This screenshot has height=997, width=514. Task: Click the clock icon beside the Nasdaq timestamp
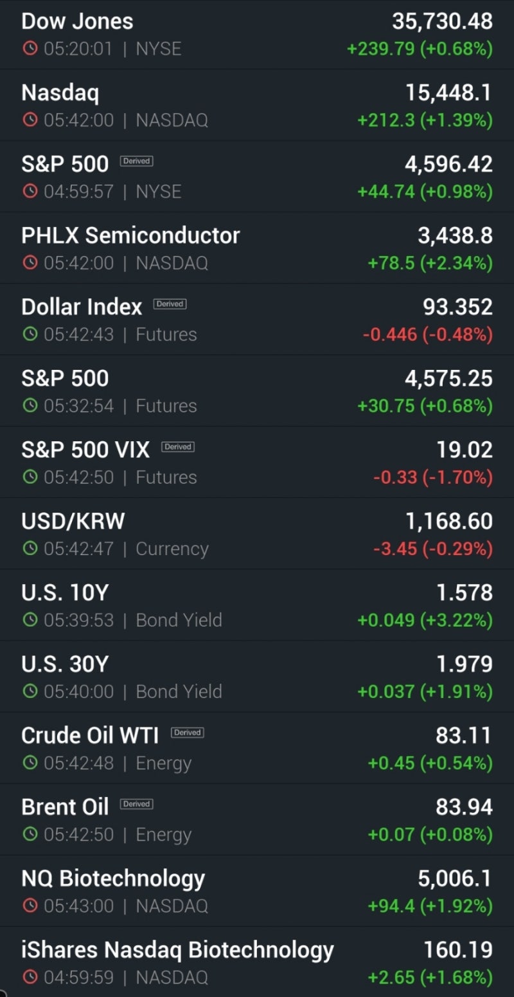30,120
